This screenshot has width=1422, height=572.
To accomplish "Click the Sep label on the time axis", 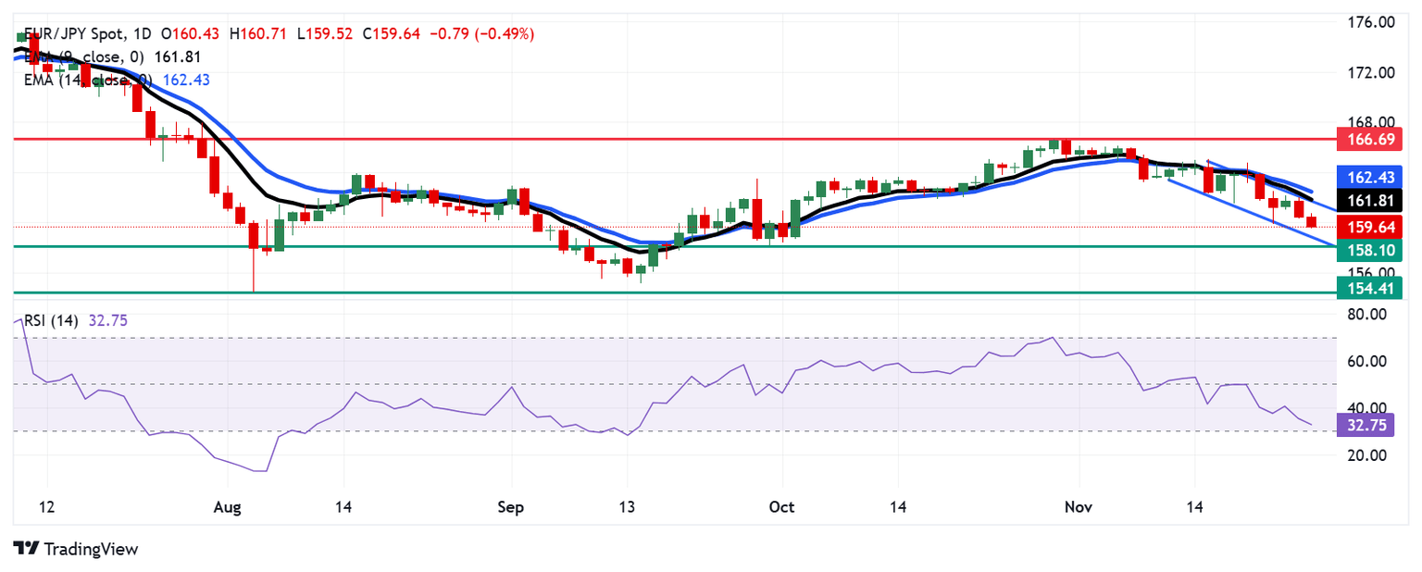I will click(x=510, y=508).
